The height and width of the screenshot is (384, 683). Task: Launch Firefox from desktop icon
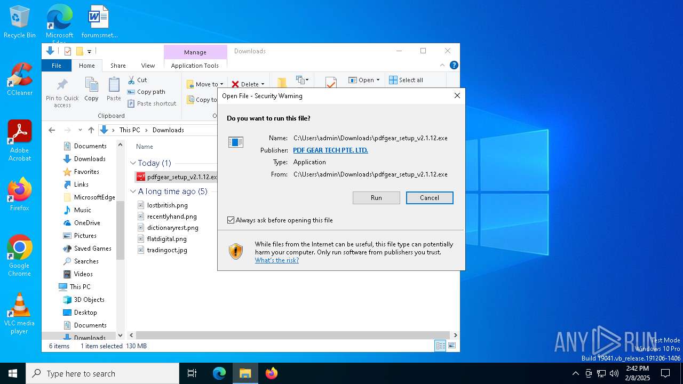coord(19,194)
